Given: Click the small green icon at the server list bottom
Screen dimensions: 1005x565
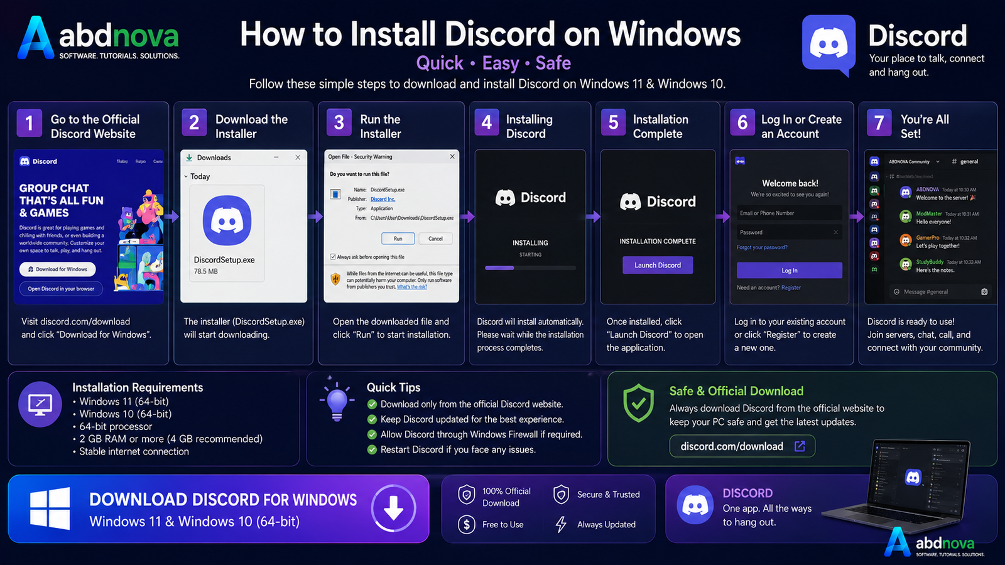Looking at the screenshot, I should pos(874,269).
